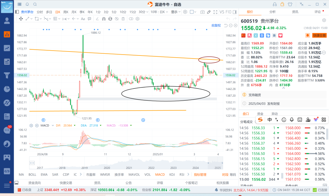Select the pencil drawing tool icon
This screenshot has width=329, height=196.
pyautogui.click(x=209, y=12)
